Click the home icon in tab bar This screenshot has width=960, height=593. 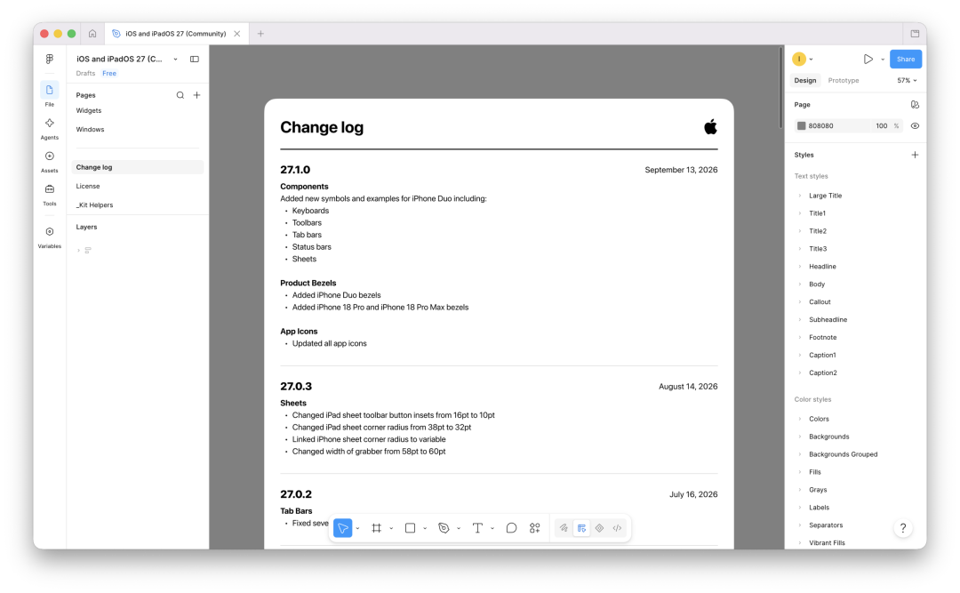pos(92,34)
